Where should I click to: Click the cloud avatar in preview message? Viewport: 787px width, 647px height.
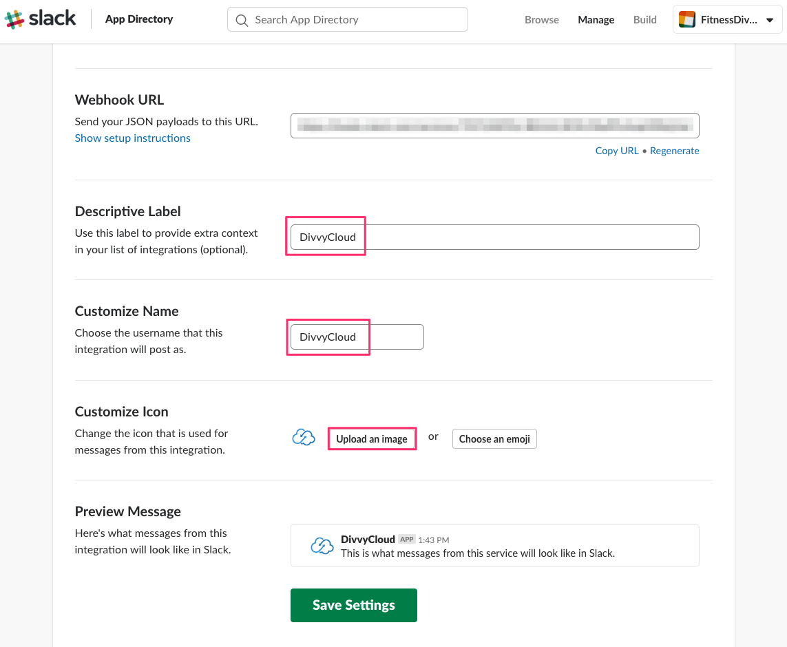pos(322,546)
